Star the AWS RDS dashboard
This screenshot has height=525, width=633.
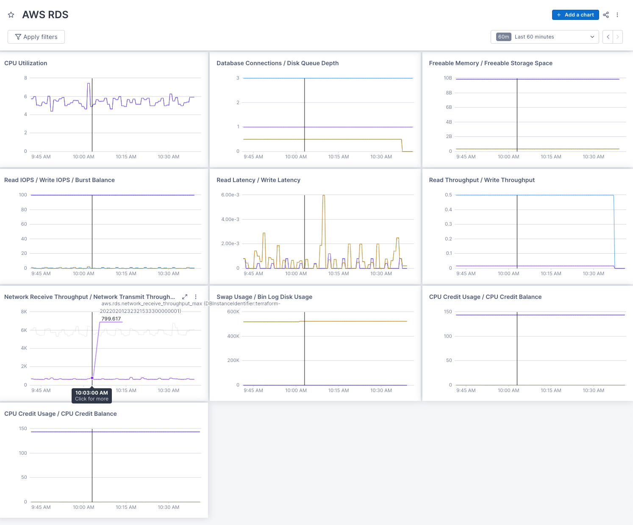tap(11, 14)
